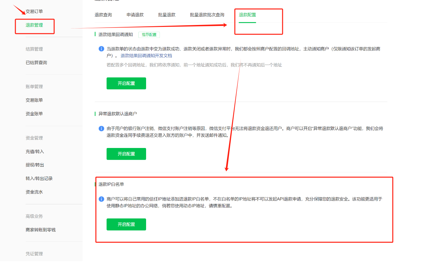Click 结算管理 group label in sidebar
The image size is (445, 262).
[34, 49]
